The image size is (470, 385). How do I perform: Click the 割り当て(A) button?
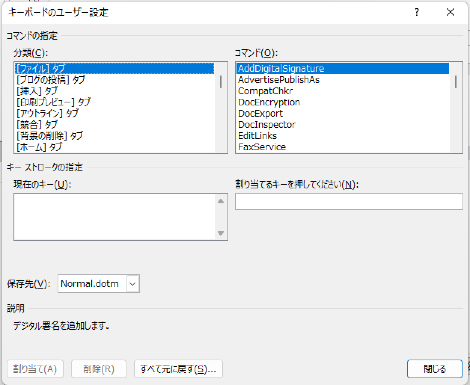point(35,369)
